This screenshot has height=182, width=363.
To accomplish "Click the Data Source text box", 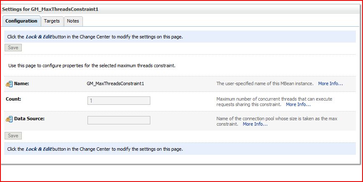I will [118, 120].
